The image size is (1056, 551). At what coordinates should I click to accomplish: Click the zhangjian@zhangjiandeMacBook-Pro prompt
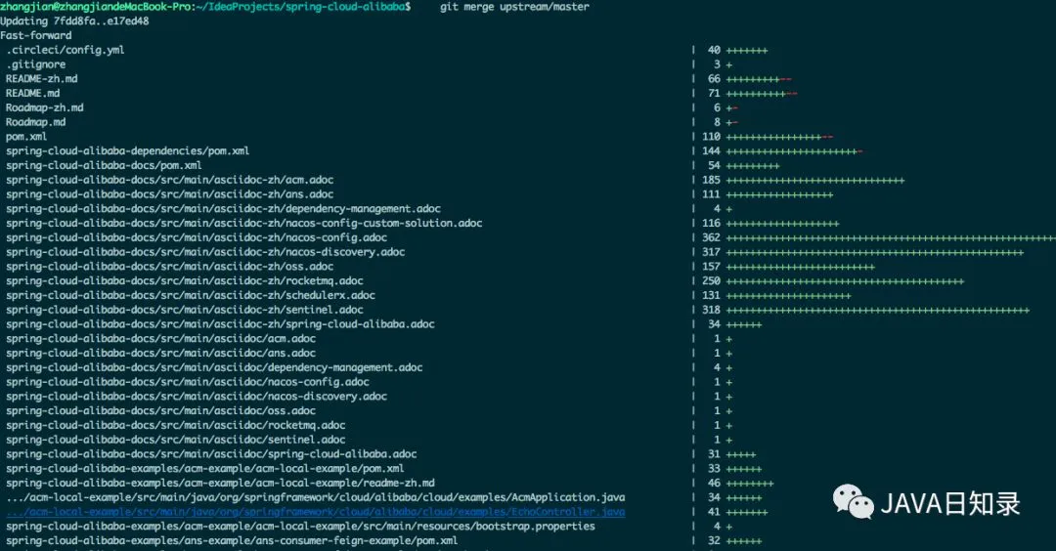tap(96, 7)
